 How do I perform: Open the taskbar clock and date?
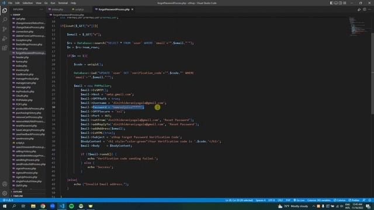click(357, 206)
